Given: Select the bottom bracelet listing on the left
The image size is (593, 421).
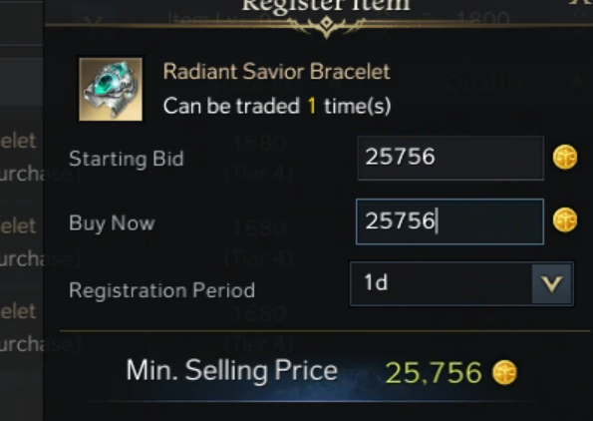Looking at the screenshot, I should click(x=21, y=327).
